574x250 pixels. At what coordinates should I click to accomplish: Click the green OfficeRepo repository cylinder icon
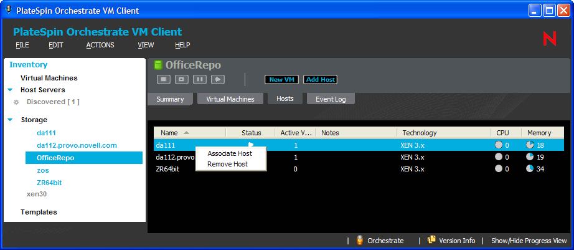(158, 65)
